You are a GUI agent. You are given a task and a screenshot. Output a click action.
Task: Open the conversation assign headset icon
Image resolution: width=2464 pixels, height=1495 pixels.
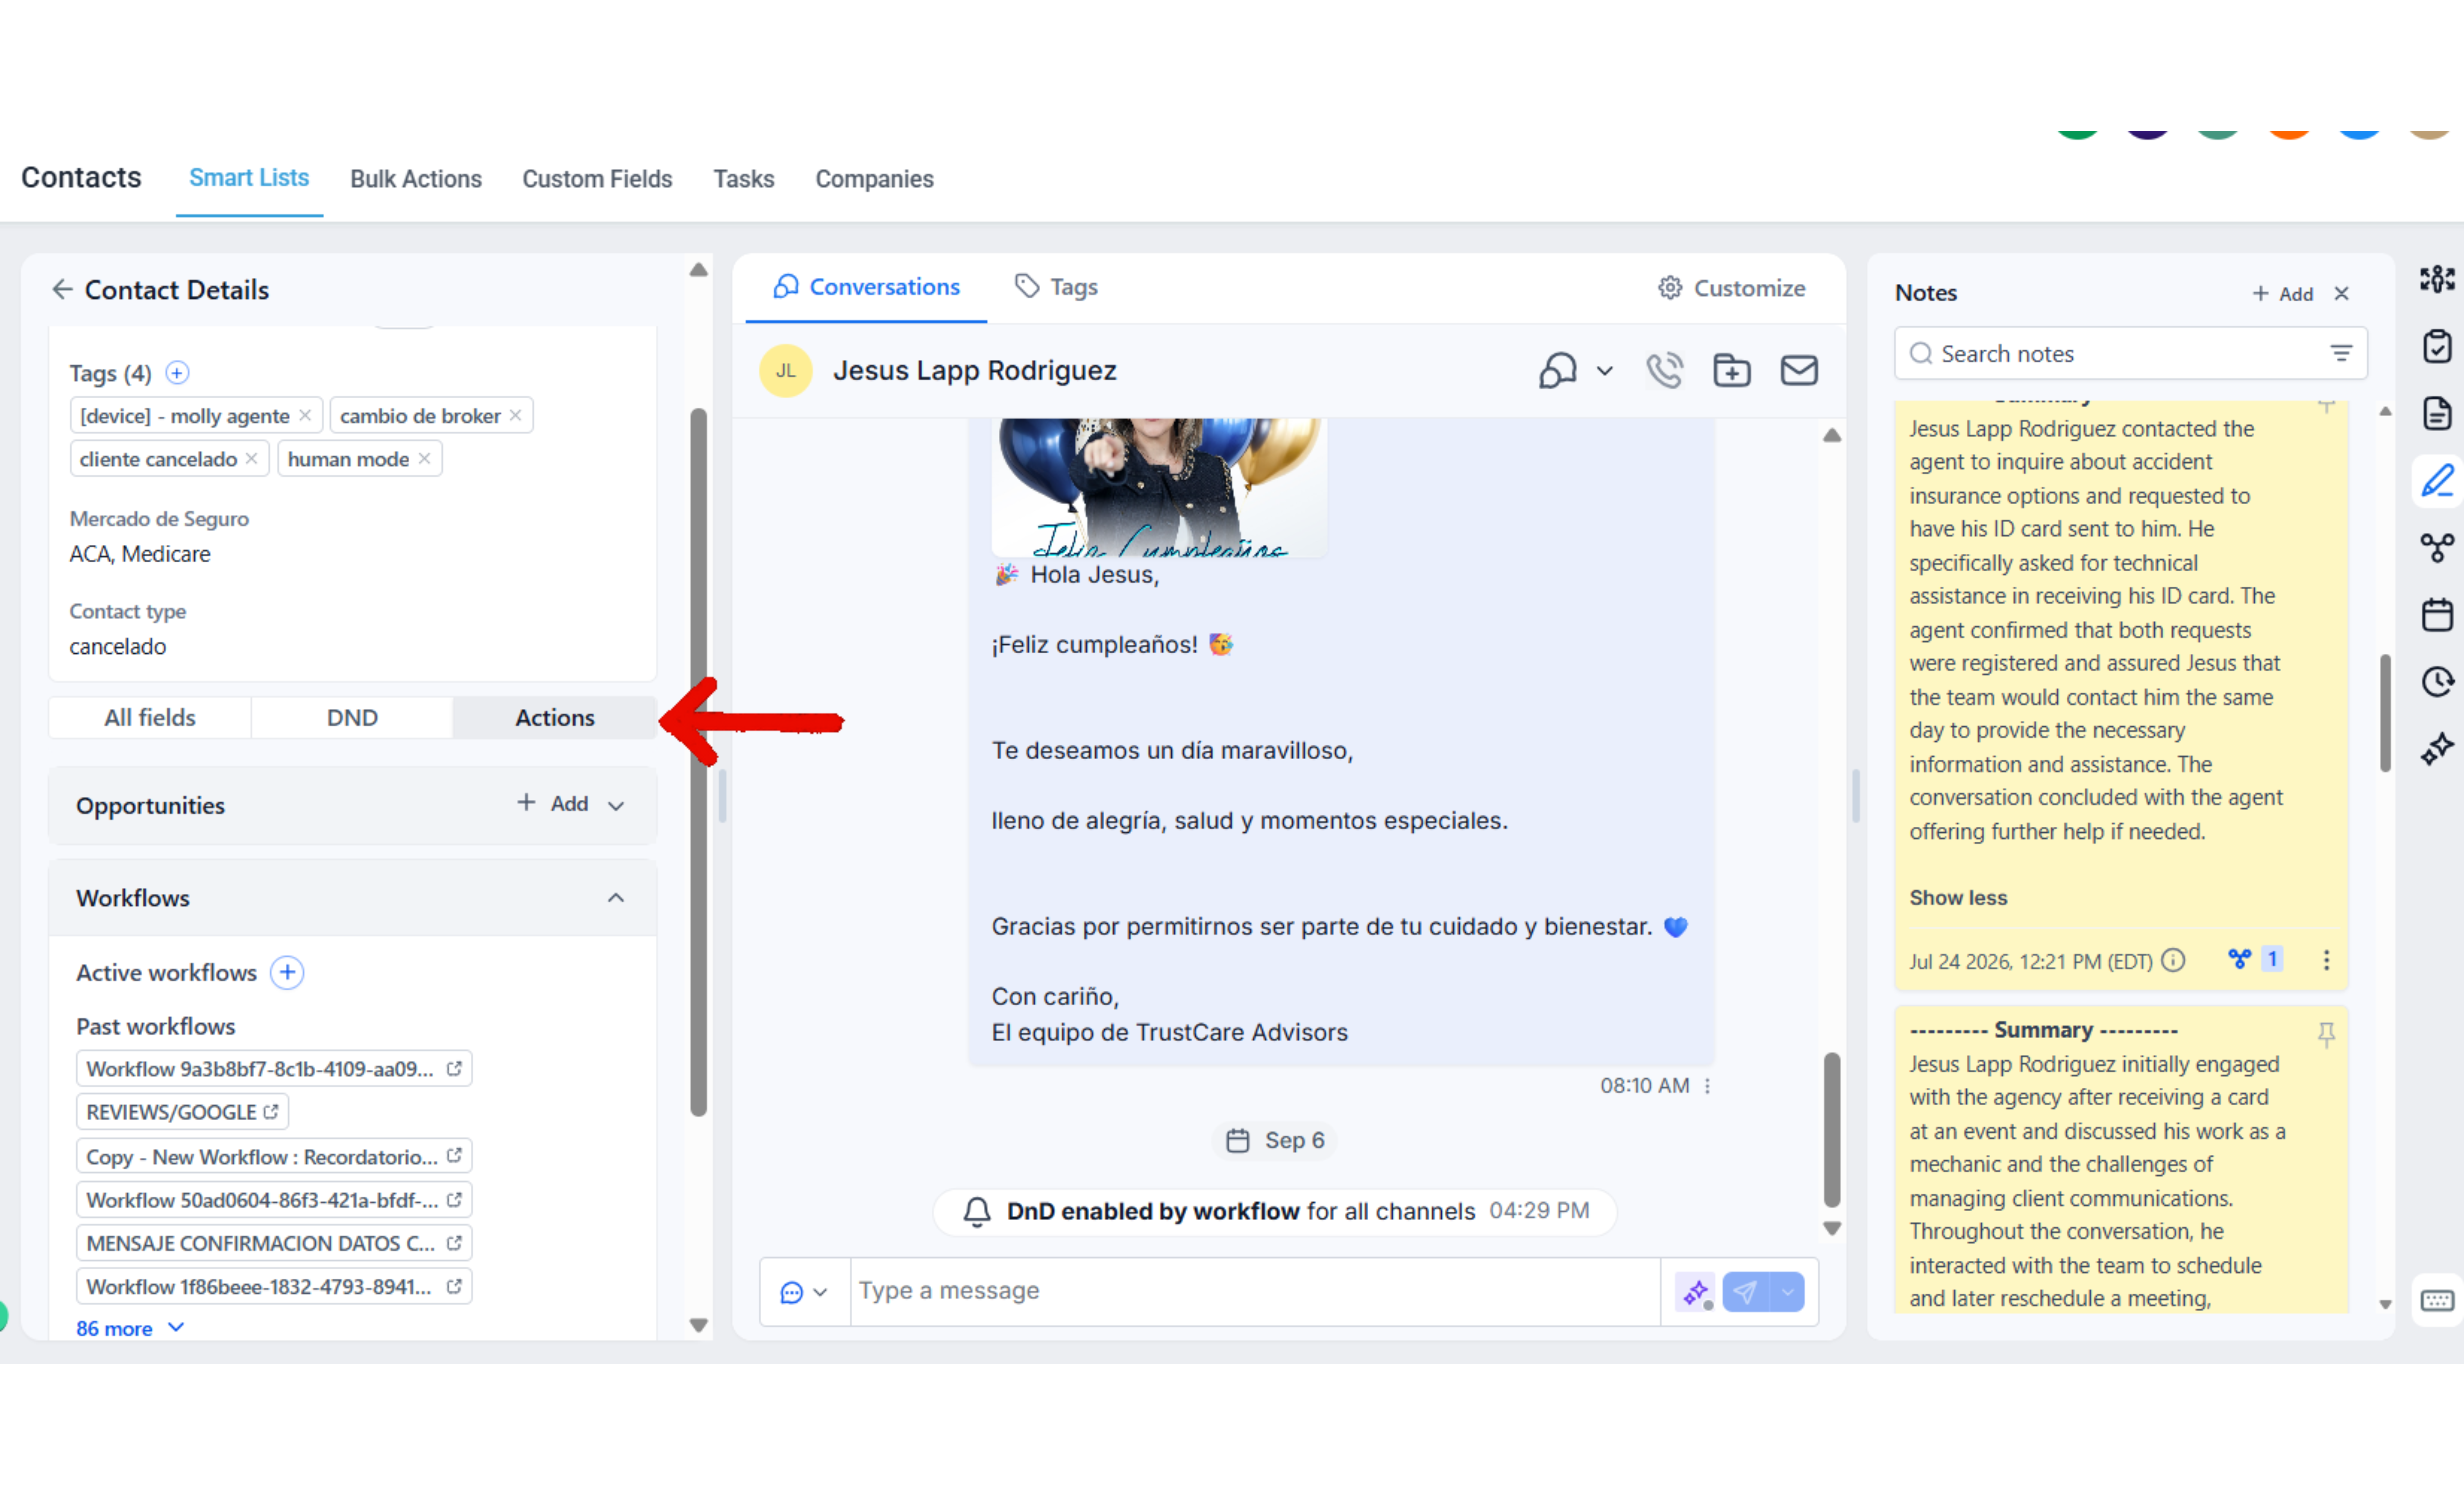[1558, 371]
